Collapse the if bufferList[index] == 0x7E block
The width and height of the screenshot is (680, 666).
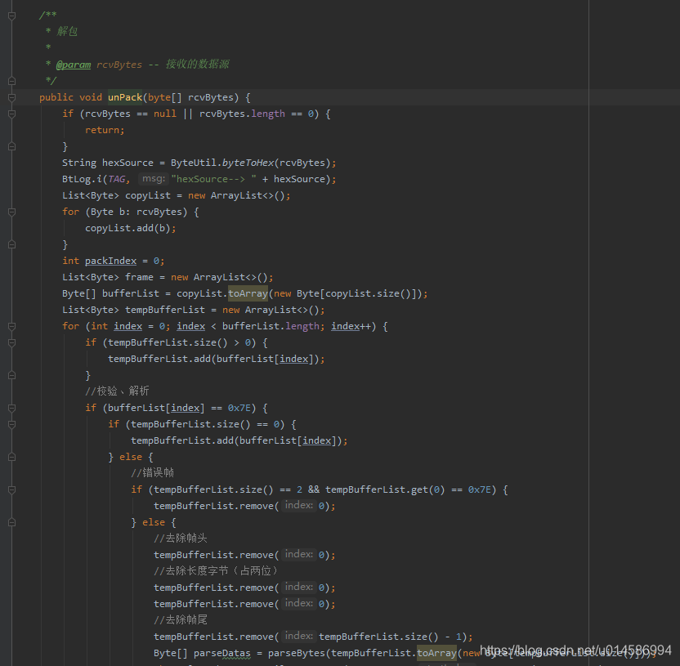coord(12,408)
